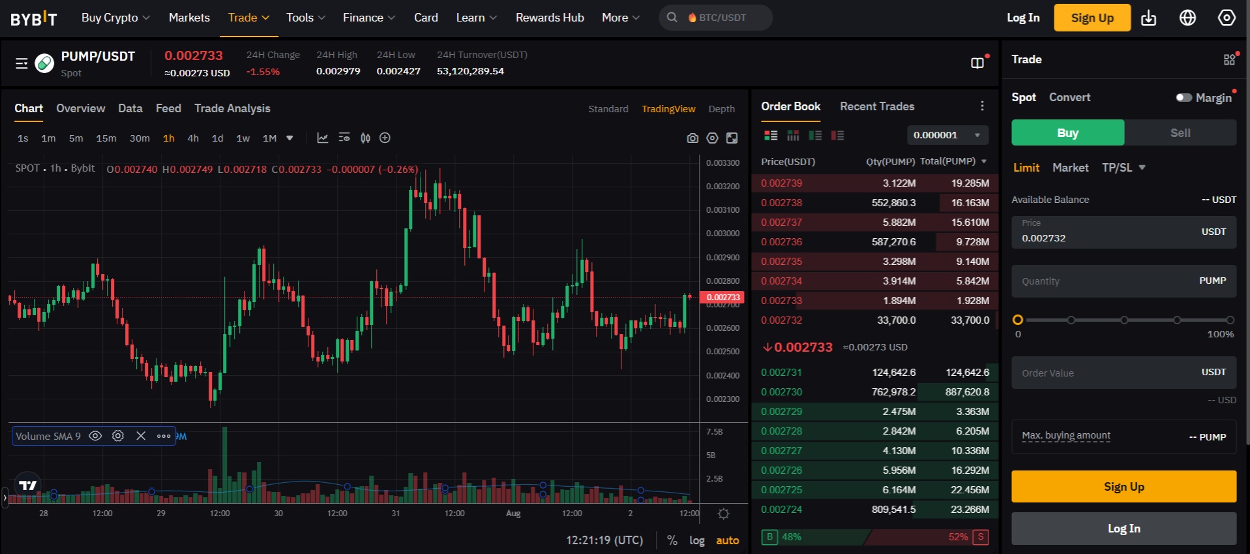The height and width of the screenshot is (554, 1250).
Task: Open Volume SMA more options dots
Action: (164, 436)
